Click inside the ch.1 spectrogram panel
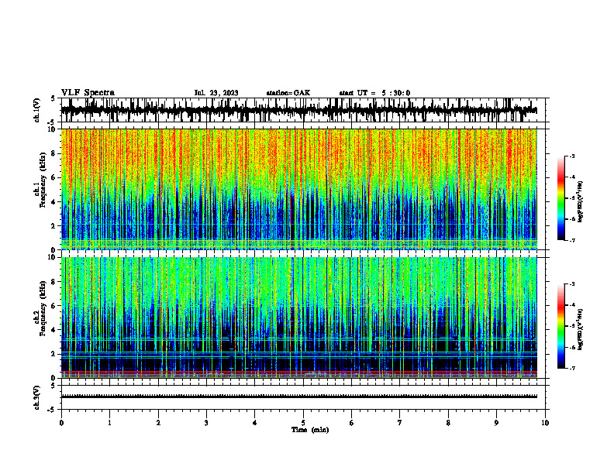The height and width of the screenshot is (474, 614). [298, 189]
